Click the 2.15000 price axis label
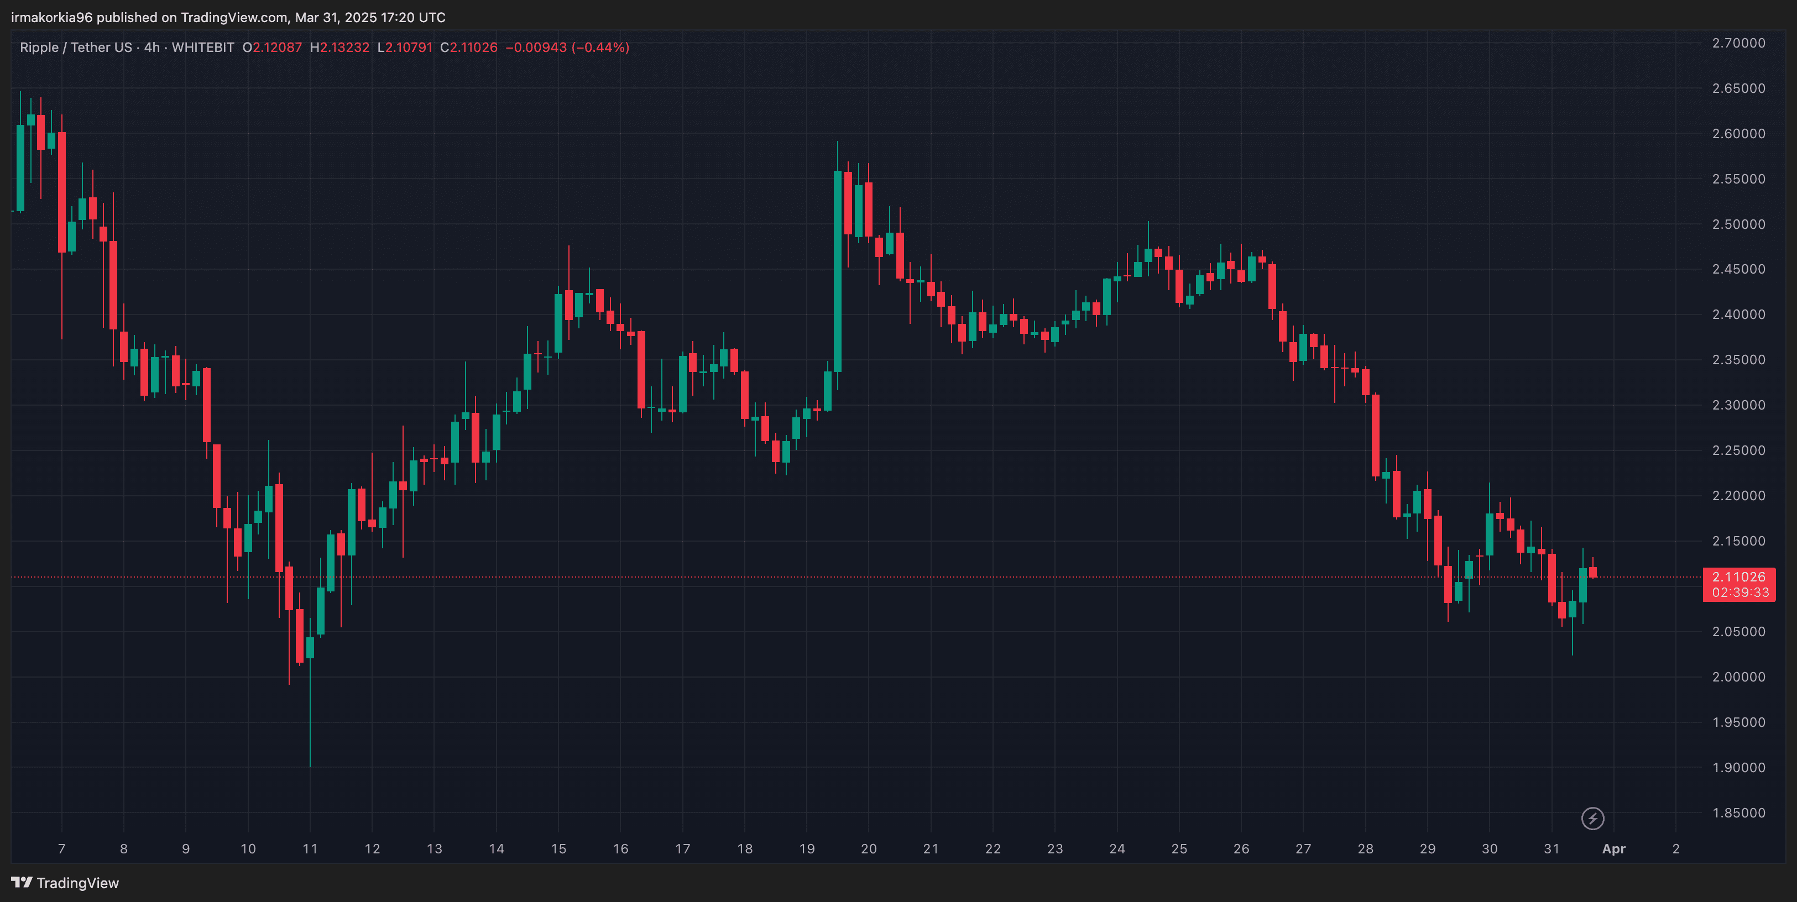The image size is (1797, 902). click(1738, 541)
